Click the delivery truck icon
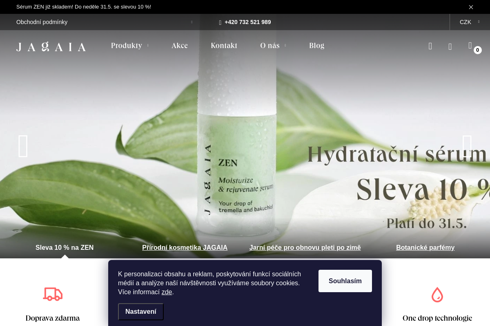The image size is (490, 326). tap(53, 294)
